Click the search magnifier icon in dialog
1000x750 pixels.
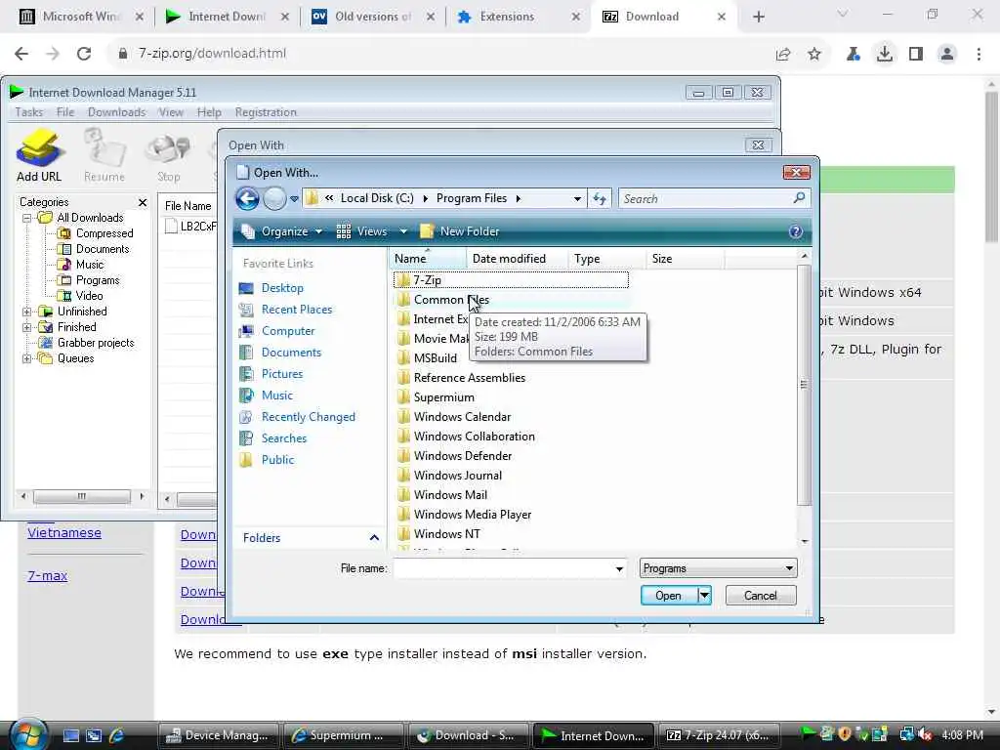(x=799, y=198)
